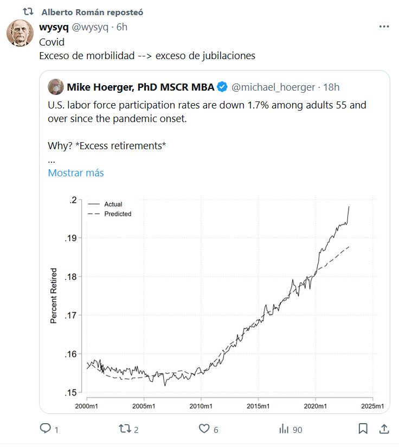399x447 pixels.
Task: Click the quoted tweet text about labor force
Action: (x=206, y=111)
